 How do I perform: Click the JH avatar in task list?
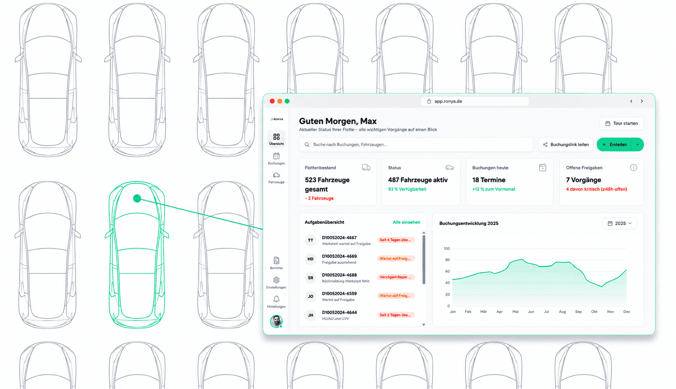point(311,315)
